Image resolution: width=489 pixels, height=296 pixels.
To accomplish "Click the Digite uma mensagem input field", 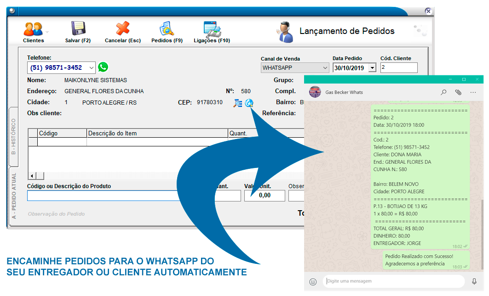I will click(393, 281).
